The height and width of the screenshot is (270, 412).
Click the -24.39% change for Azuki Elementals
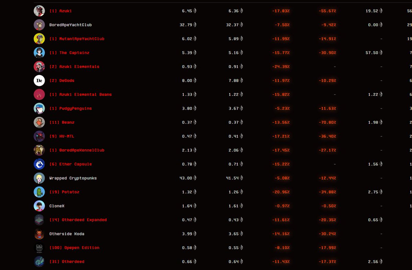point(281,67)
